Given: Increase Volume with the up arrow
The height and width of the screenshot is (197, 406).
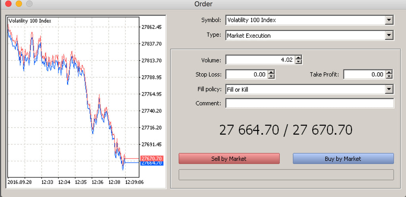Looking at the screenshot, I should [x=299, y=58].
